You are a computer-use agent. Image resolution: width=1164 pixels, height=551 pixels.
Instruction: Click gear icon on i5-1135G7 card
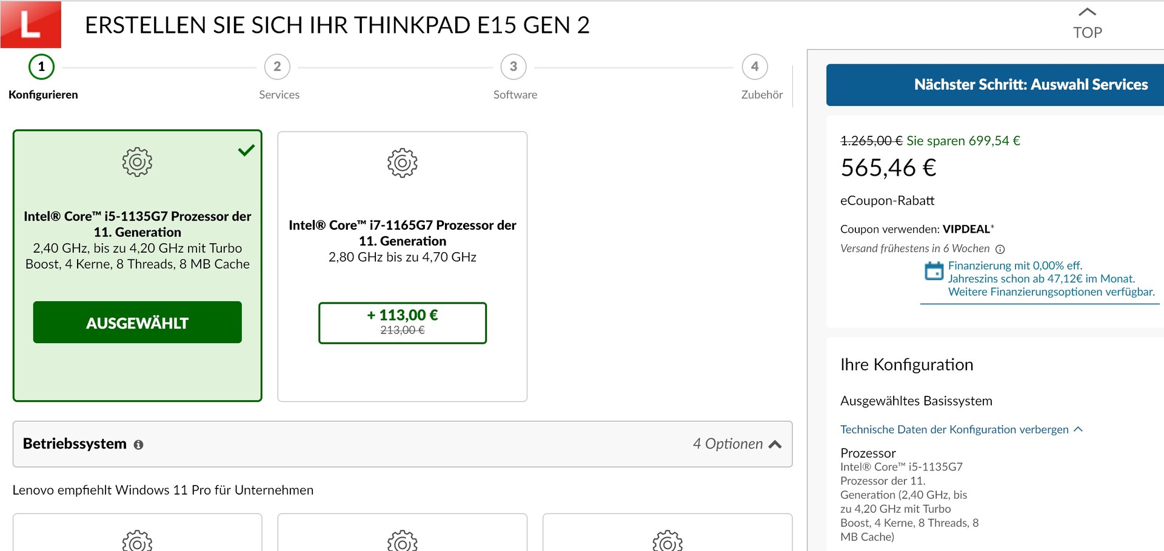tap(137, 162)
